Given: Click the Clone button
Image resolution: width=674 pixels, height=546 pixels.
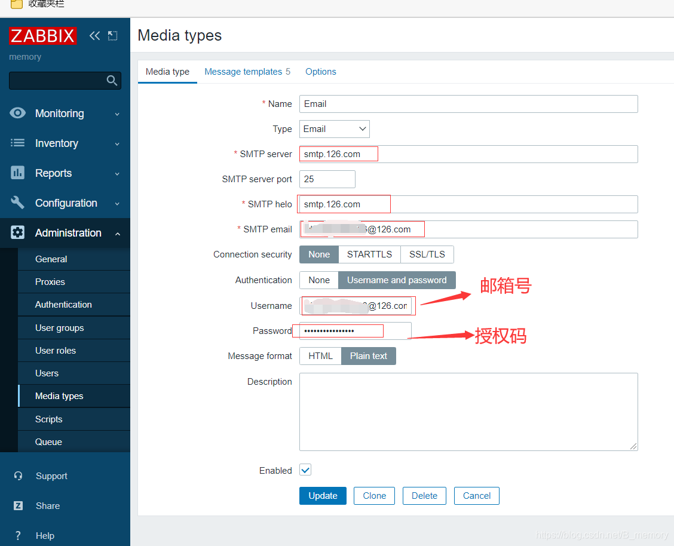Looking at the screenshot, I should [375, 496].
